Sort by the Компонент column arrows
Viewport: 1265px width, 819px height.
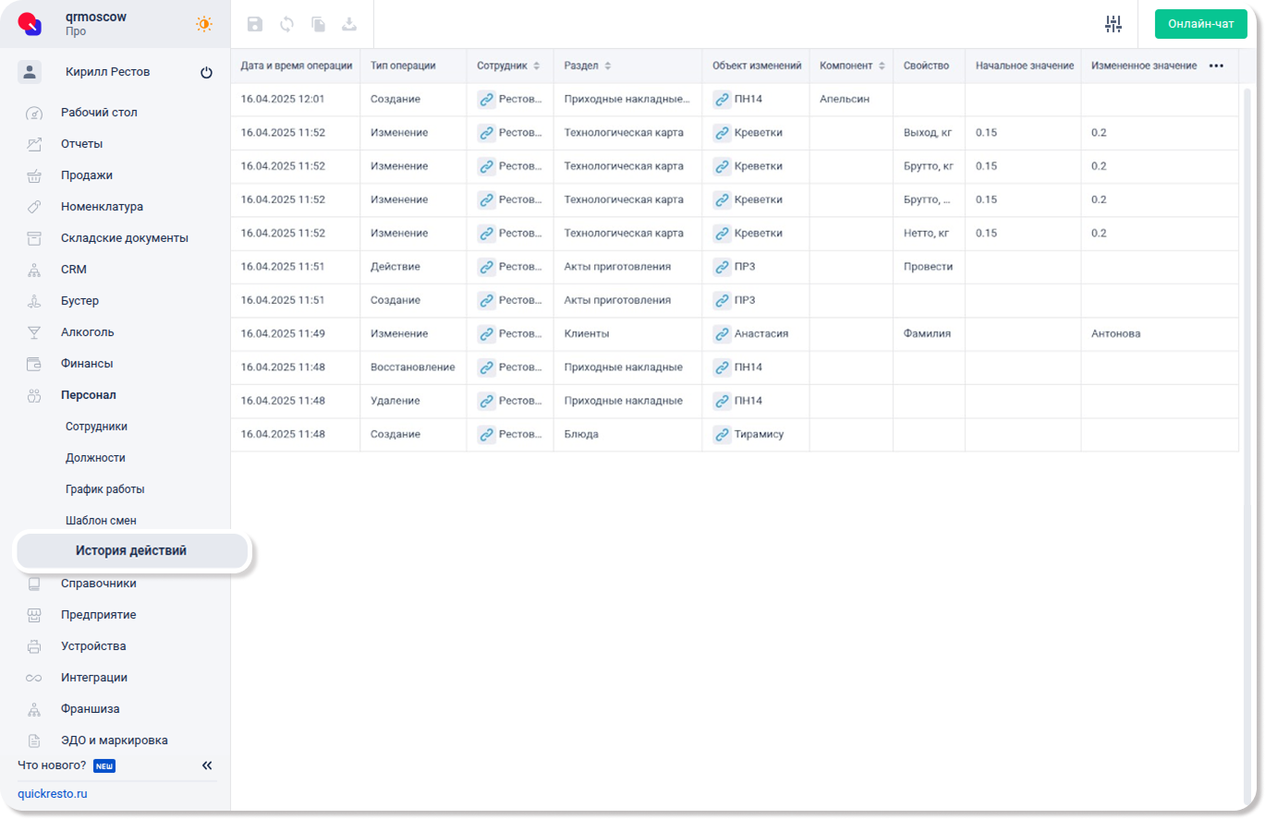(882, 66)
